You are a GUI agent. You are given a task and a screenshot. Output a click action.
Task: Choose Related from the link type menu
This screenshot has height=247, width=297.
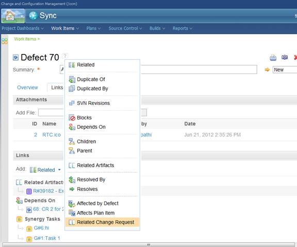pos(102,65)
